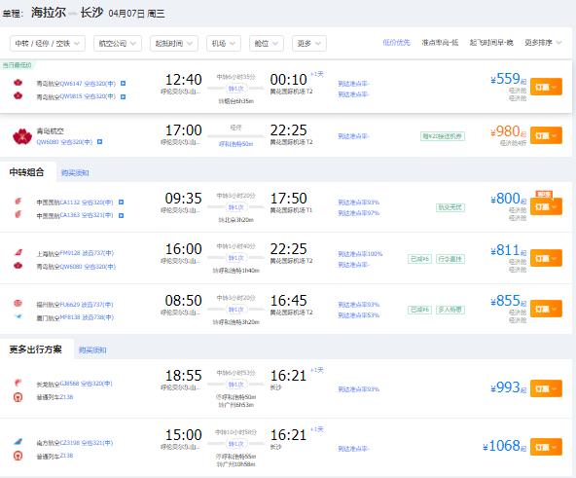Click info icon next to flight QW6147
The height and width of the screenshot is (478, 576).
123,84
